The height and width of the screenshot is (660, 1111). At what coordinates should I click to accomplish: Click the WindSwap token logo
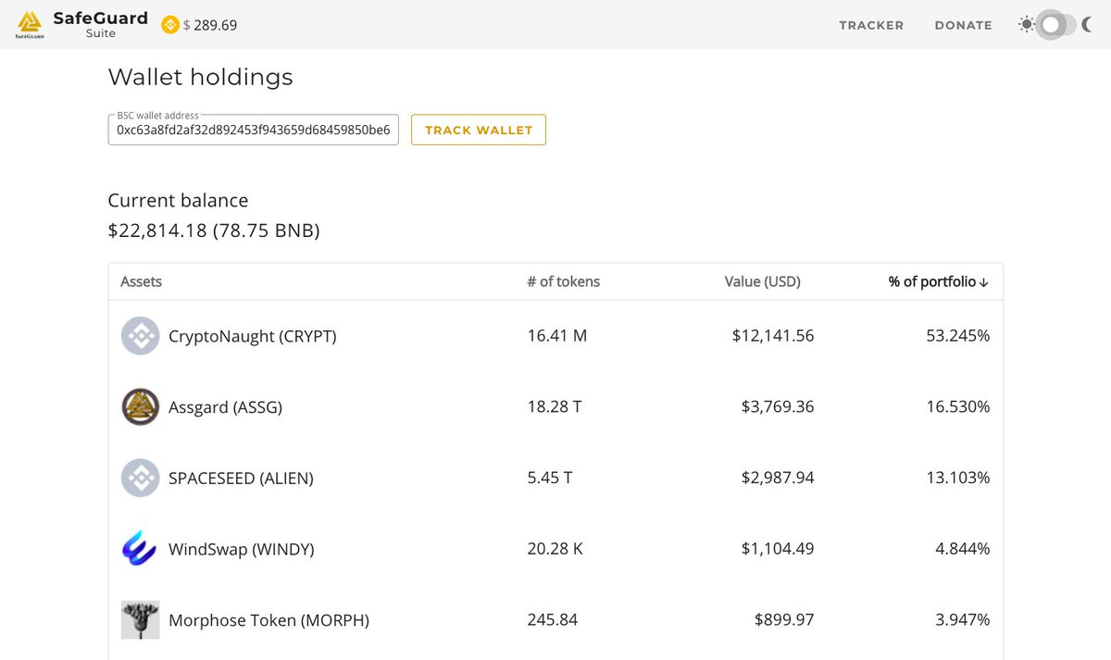click(x=141, y=549)
